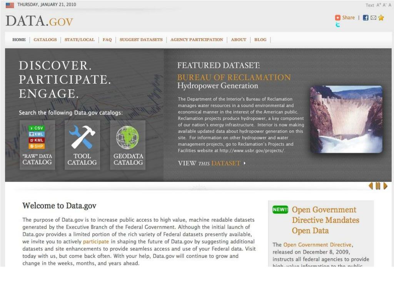Open the Open Government Directive inline link
Viewport: 394px width, 296px height.
[x=317, y=245]
